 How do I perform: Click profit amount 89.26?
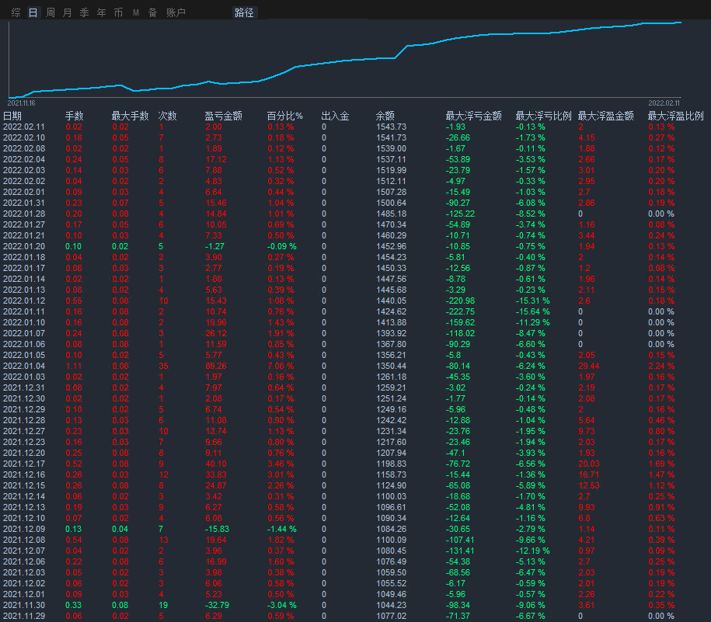(216, 366)
